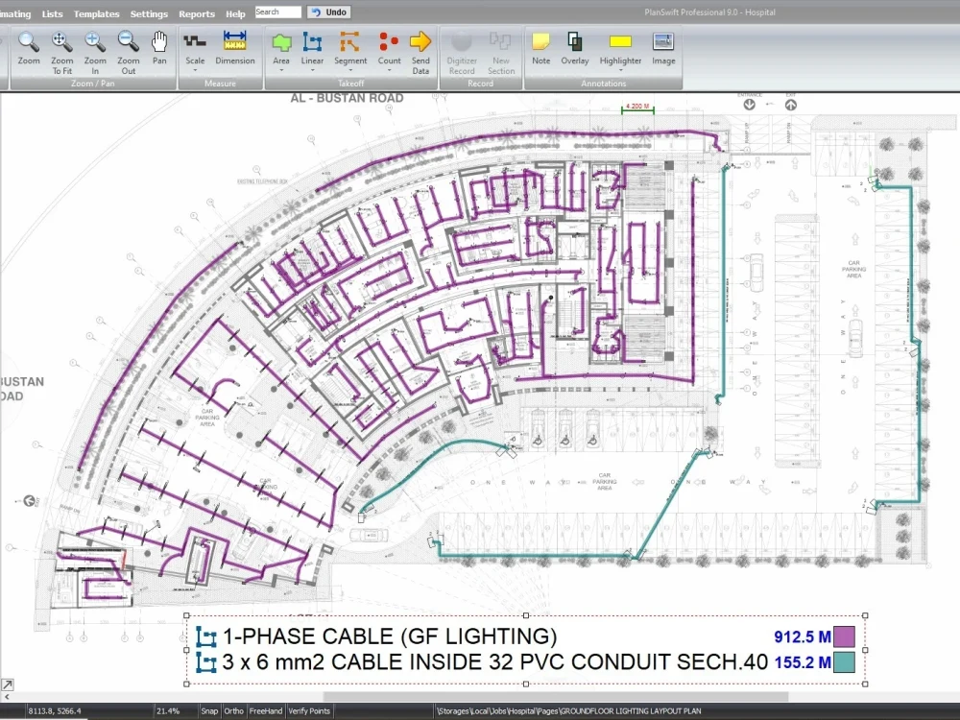
Task: Select the Highlighter annotation tool
Action: pos(620,48)
